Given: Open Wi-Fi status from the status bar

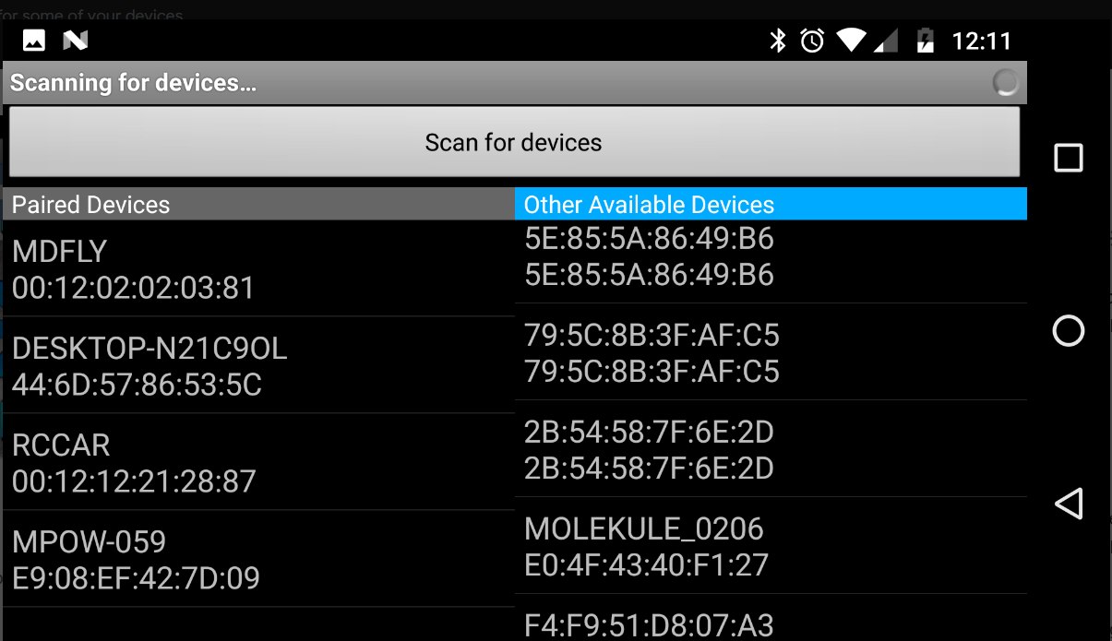Looking at the screenshot, I should (850, 41).
